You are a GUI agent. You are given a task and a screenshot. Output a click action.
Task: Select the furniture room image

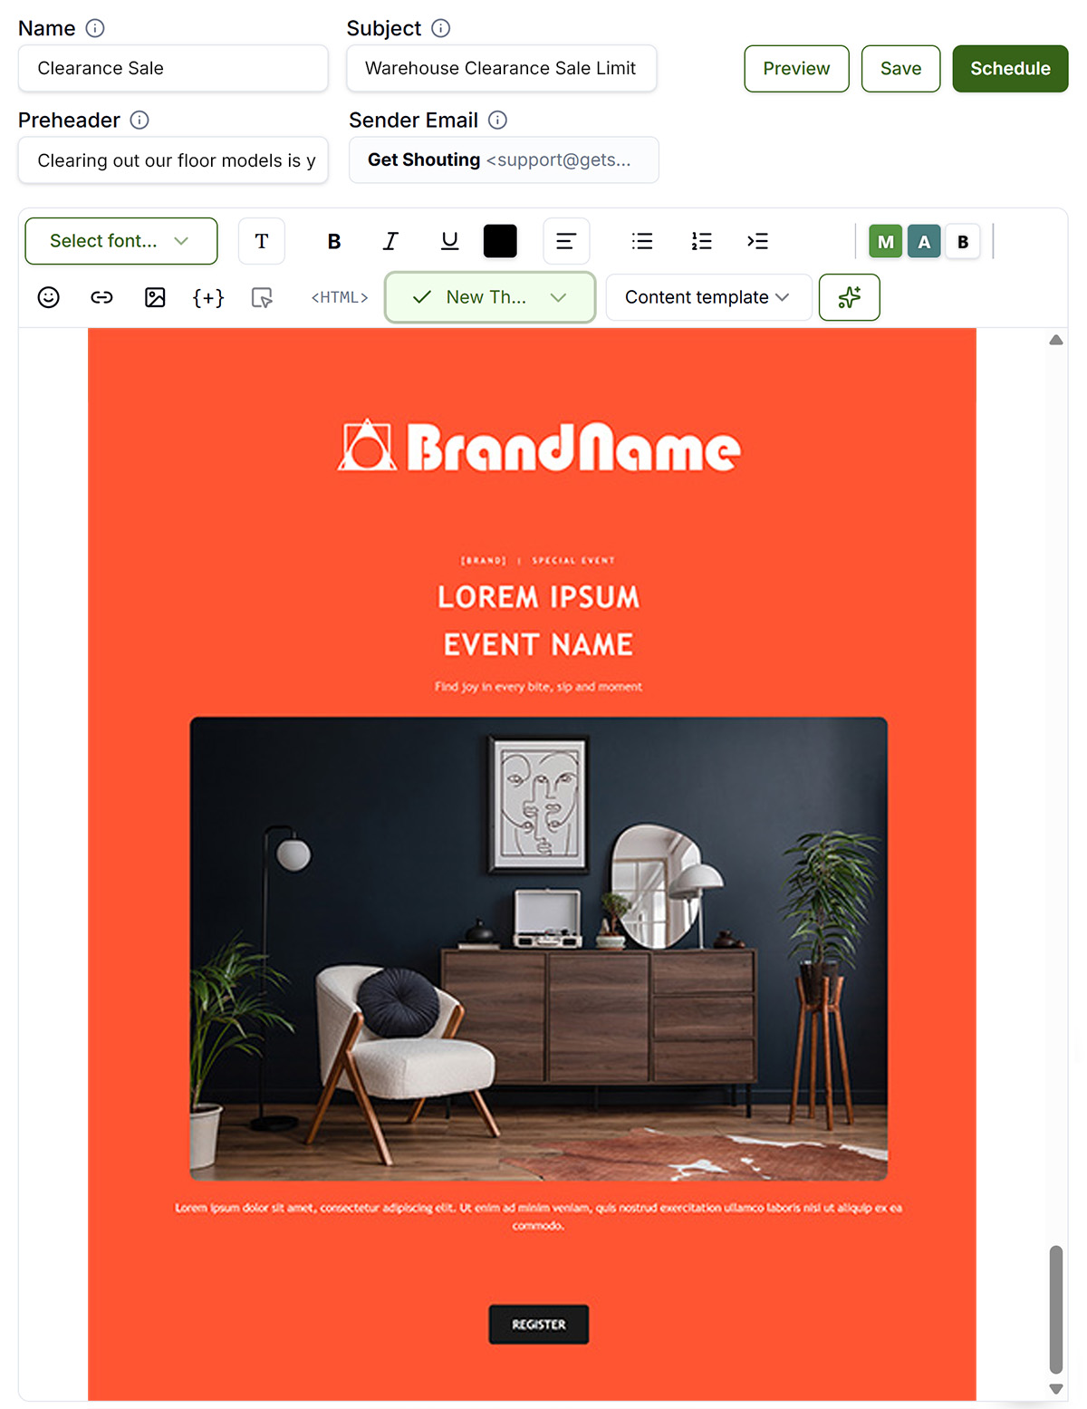(539, 949)
